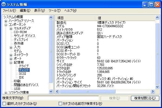Collapse the コンポーネント node
The image size is (162, 108).
6,25
